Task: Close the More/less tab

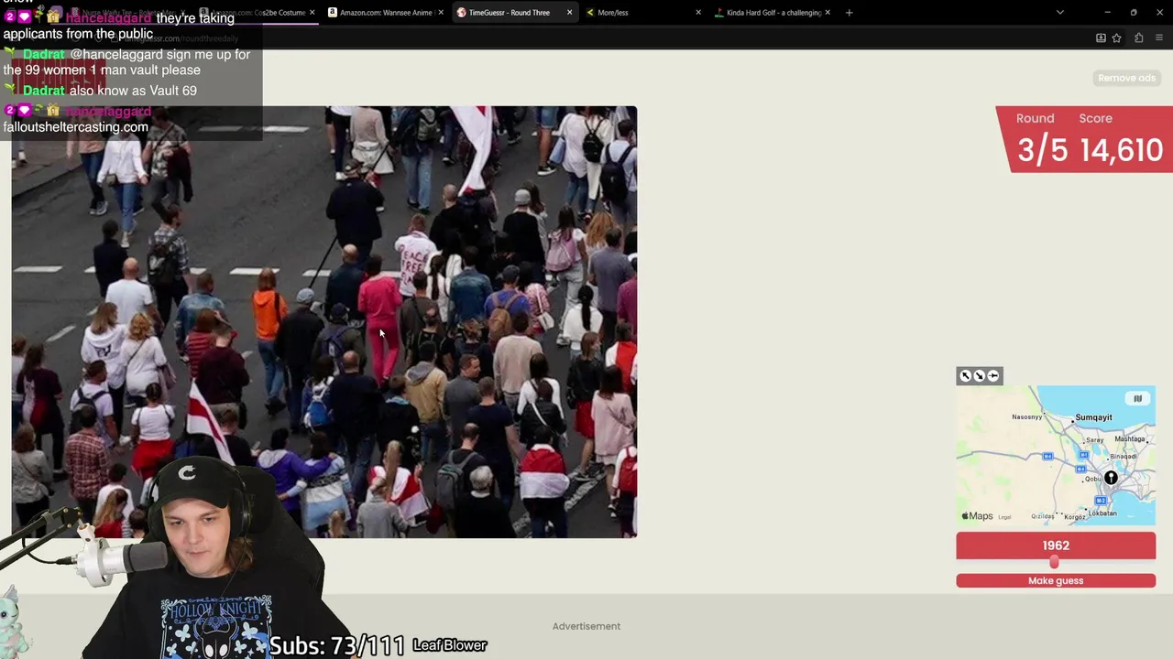Action: coord(698,13)
